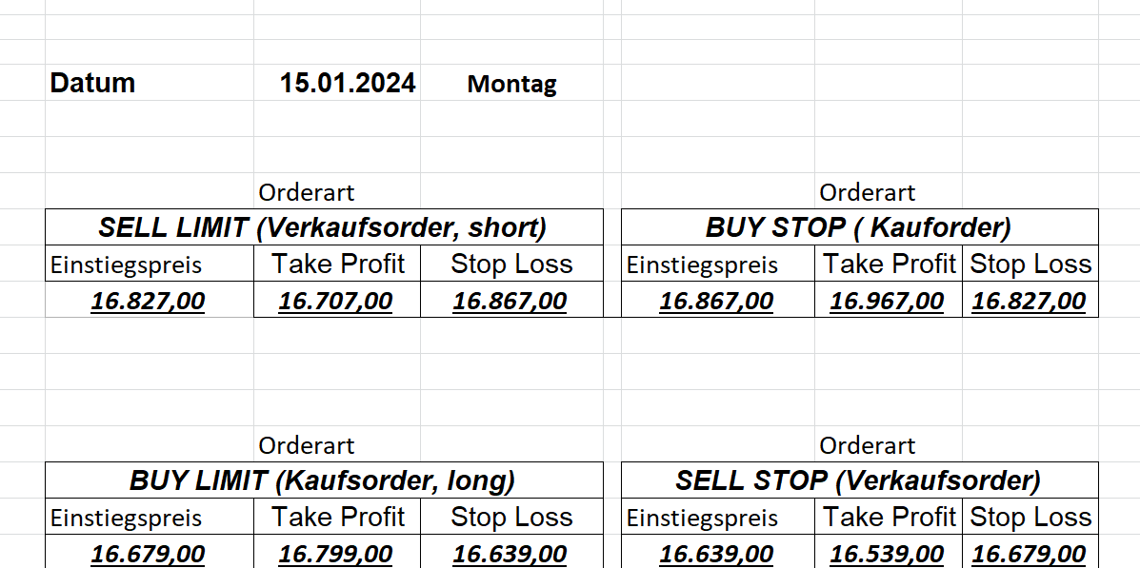Select the BUY STOP entry price 16.867,00
This screenshot has width=1140, height=568.
click(716, 302)
